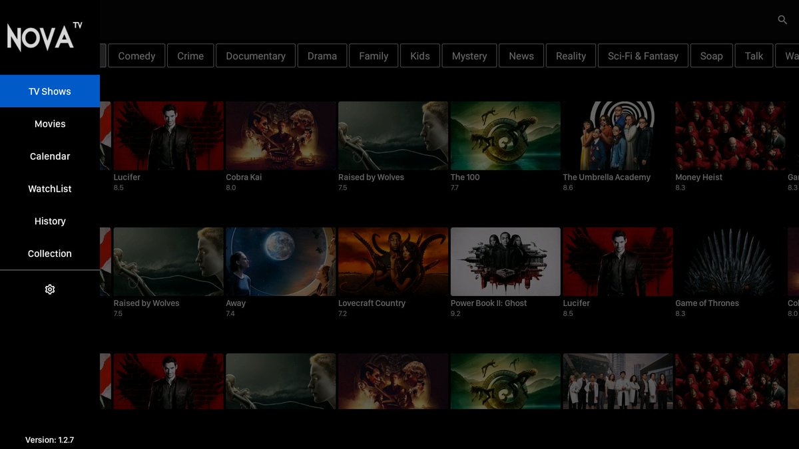The image size is (799, 449).
Task: Switch to the Crime category
Action: pos(190,55)
